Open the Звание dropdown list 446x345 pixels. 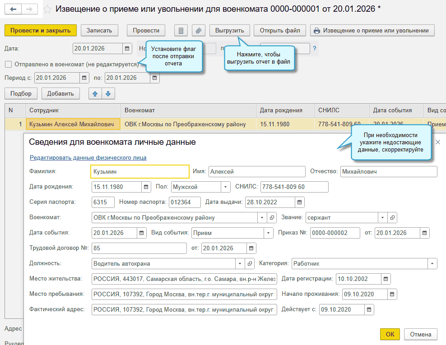coord(383,217)
